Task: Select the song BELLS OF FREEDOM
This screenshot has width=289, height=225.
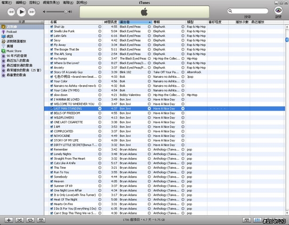Action: click(67, 113)
